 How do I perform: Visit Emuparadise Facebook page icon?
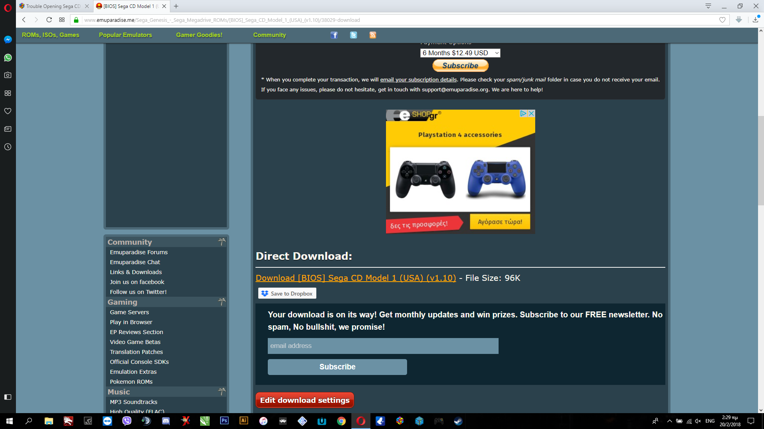(x=334, y=35)
